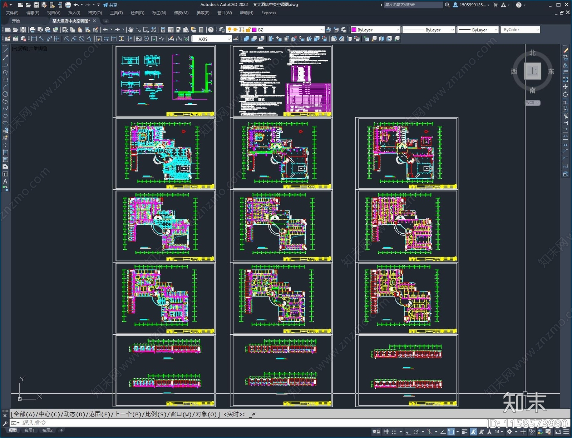Click the WCS coordinate system button
Screen dimensions: 572x438
[532, 103]
